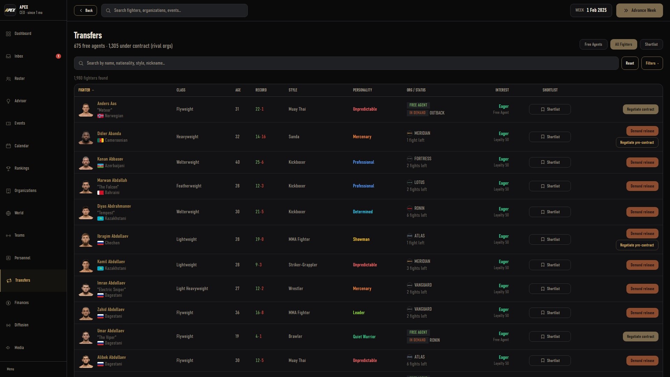Screen dimensions: 670x377
Task: Shortlist Anders Aas with bookmark button
Action: pos(550,109)
